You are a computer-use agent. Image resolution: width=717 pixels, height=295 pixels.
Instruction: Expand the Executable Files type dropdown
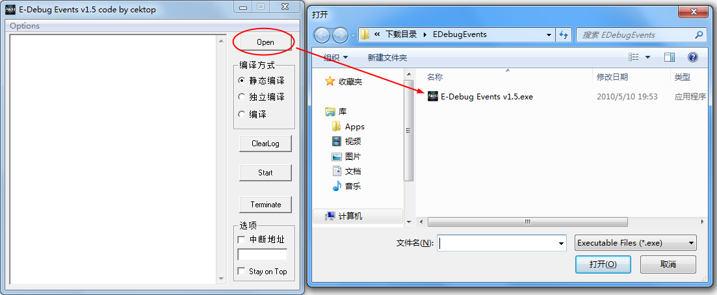click(635, 243)
